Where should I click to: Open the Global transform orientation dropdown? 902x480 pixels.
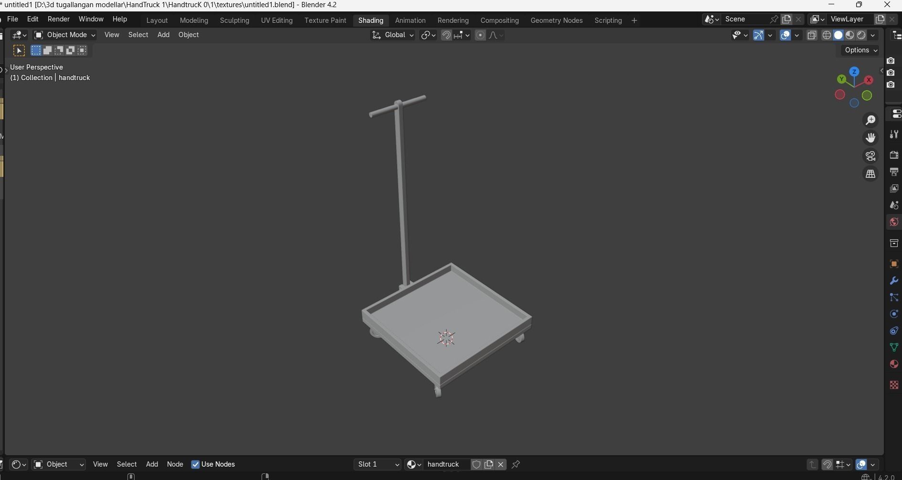393,35
